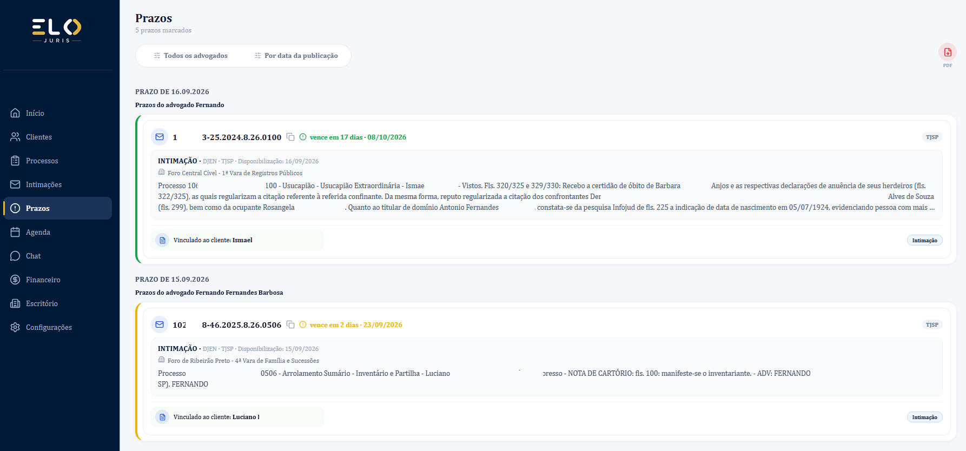Click the deadline text 'vence em 17 dias · 08/10/2026'
The height and width of the screenshot is (451, 966).
pos(358,137)
